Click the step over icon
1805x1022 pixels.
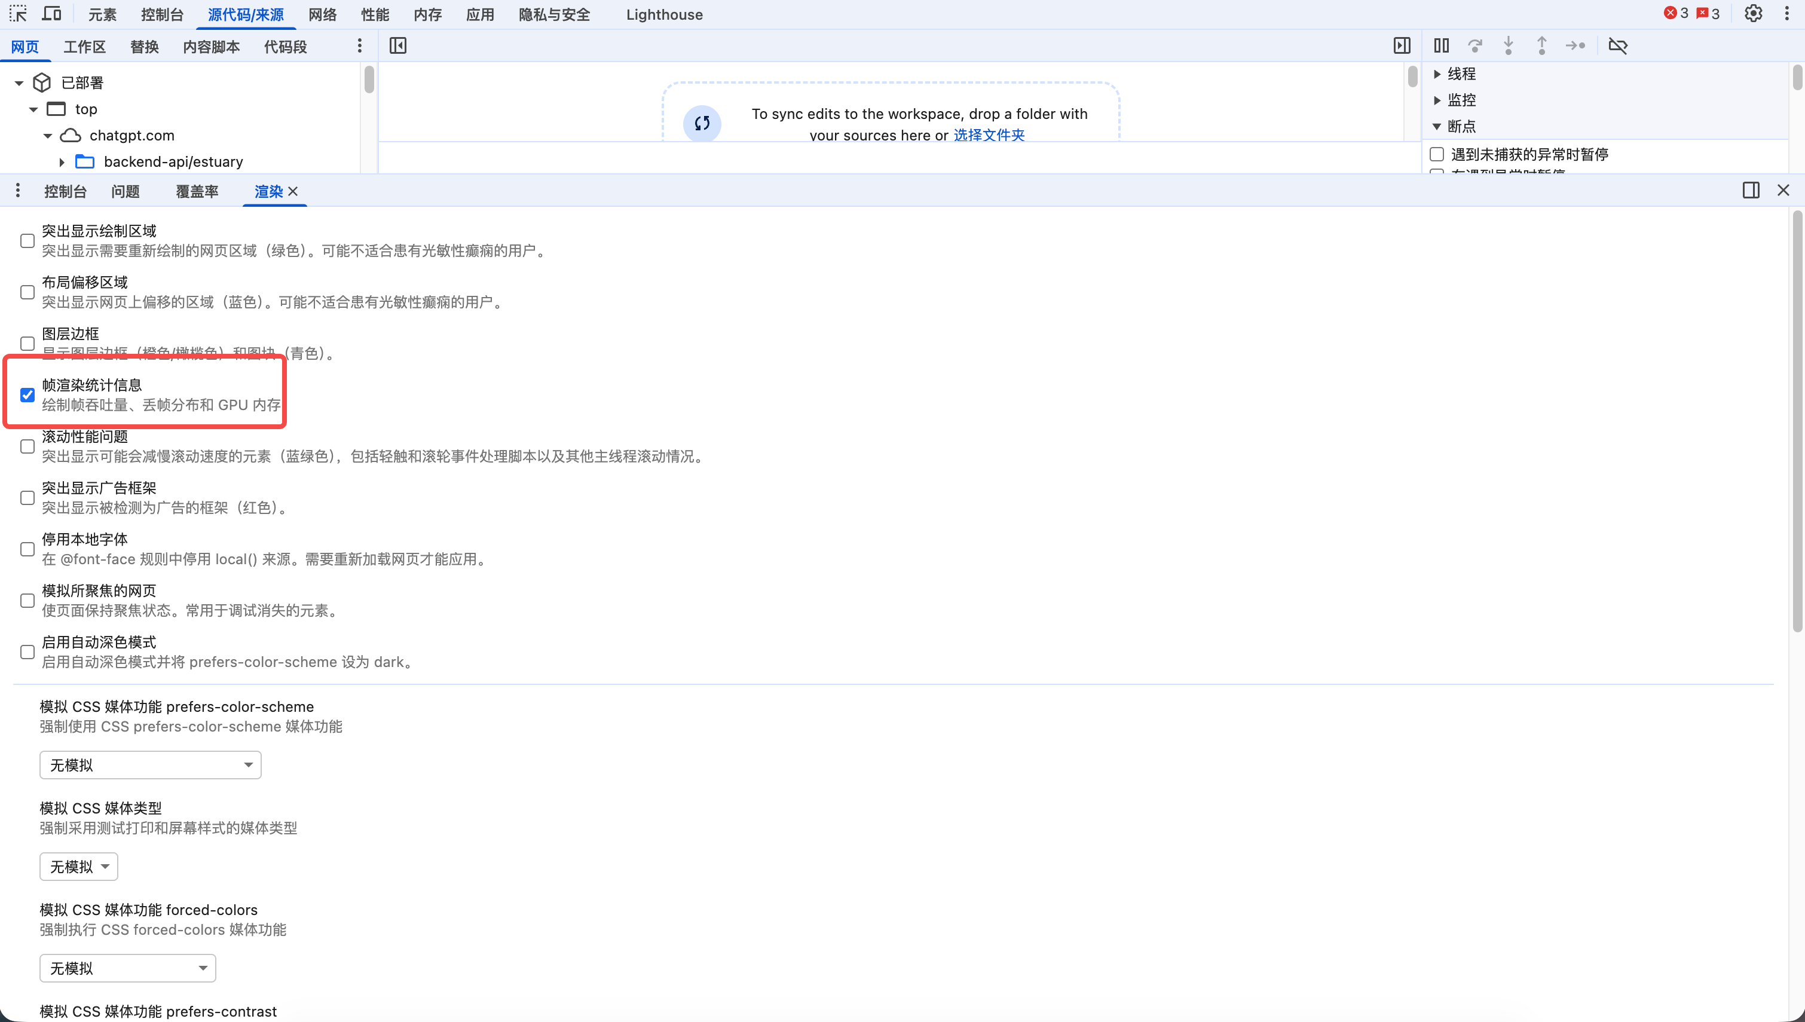pos(1475,45)
